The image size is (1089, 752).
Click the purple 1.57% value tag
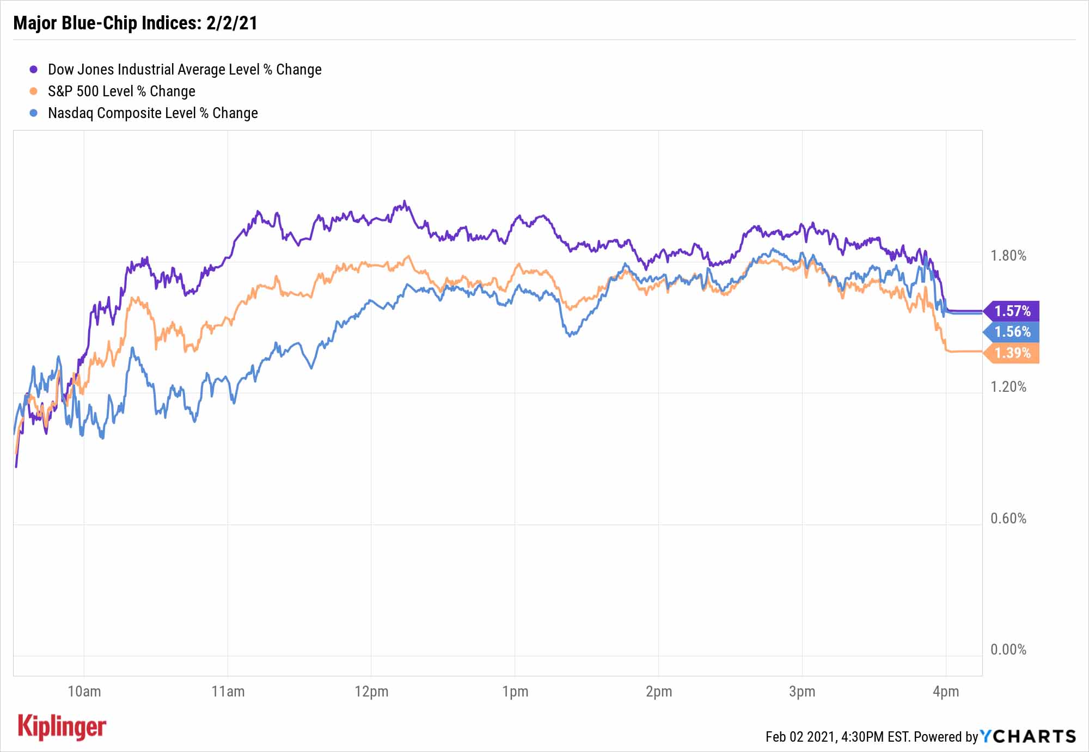point(1012,311)
